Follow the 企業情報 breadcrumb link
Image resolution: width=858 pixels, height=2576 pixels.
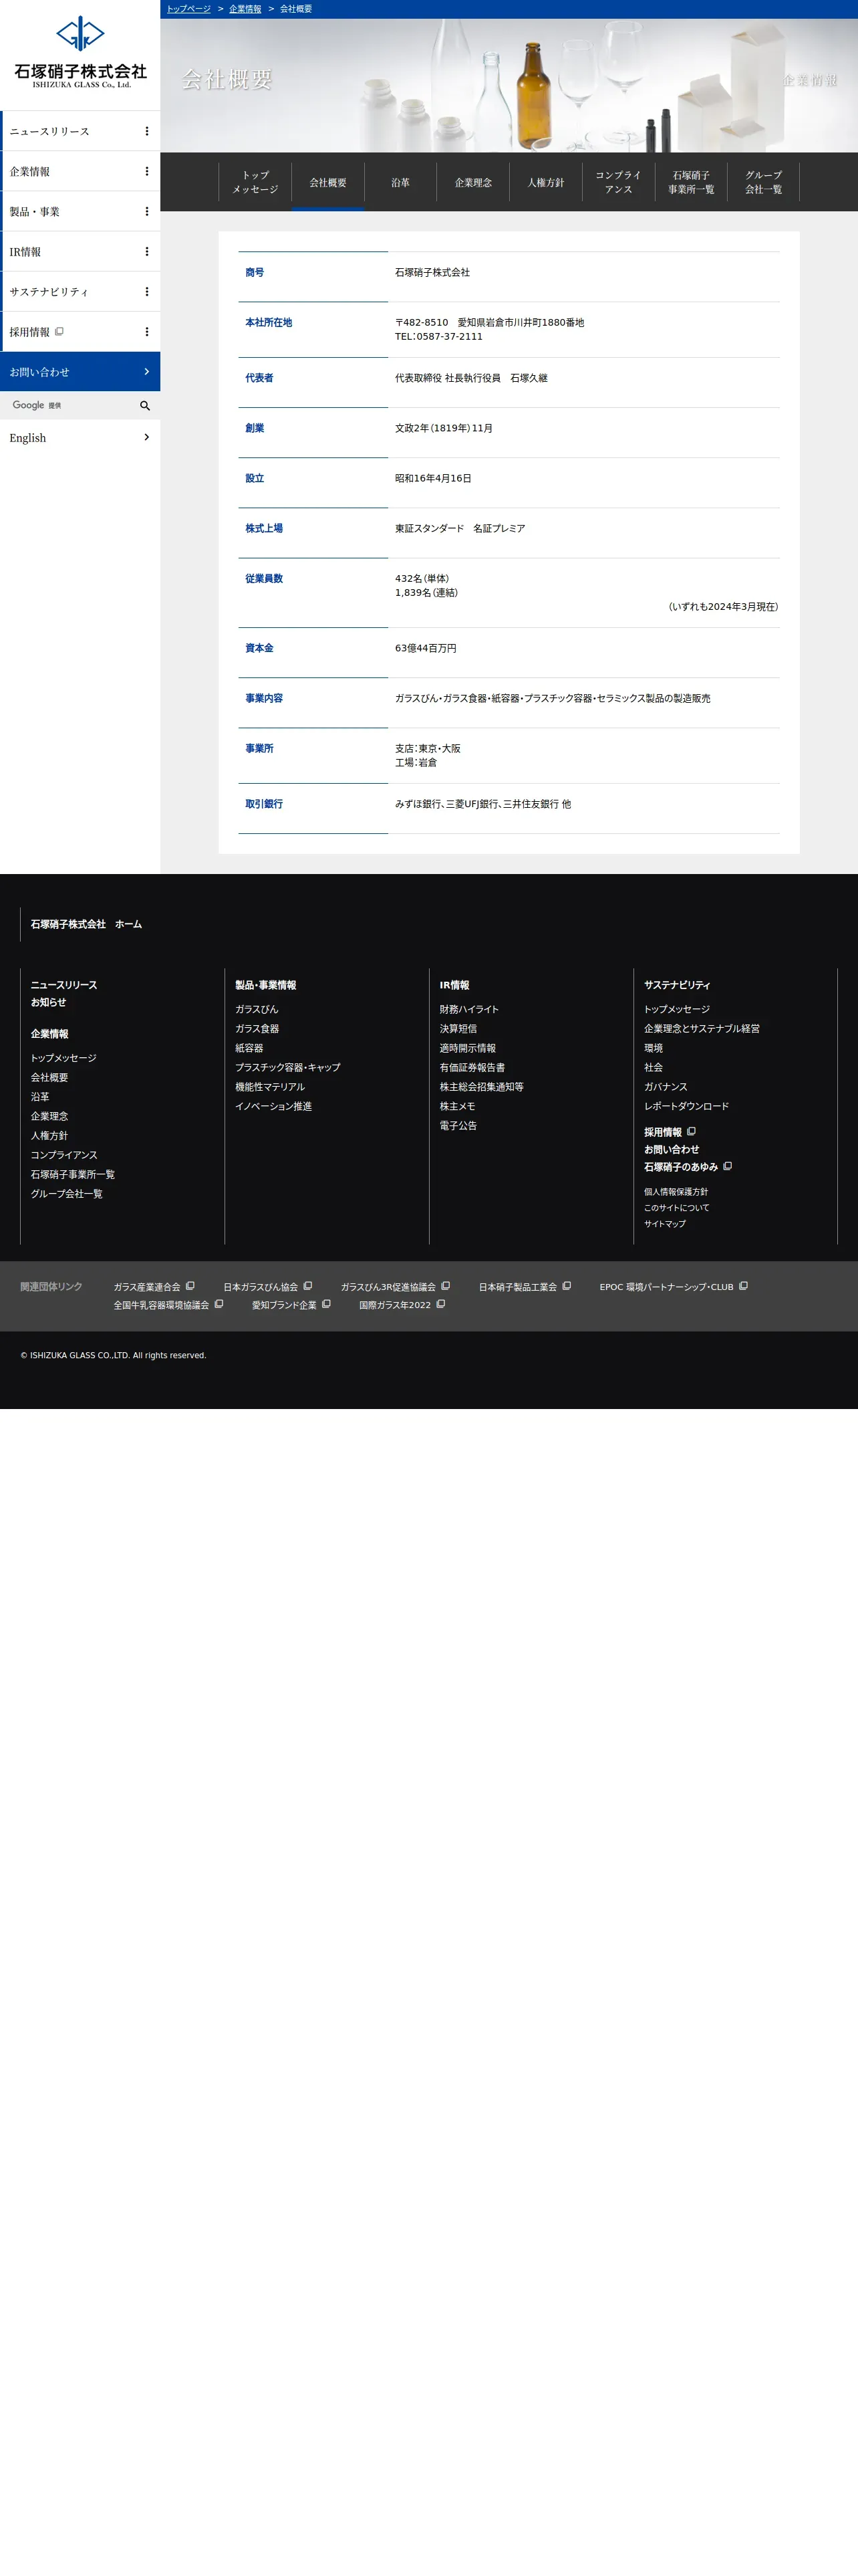(x=245, y=9)
